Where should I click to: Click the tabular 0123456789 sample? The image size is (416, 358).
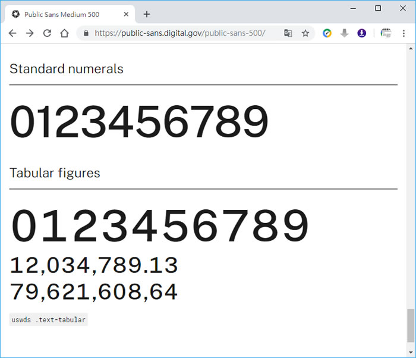click(x=159, y=225)
